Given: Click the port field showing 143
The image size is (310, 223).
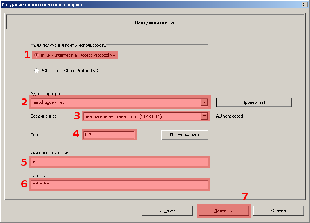Looking at the screenshot, I should tap(109, 135).
